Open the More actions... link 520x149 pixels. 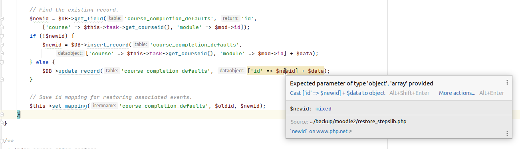[457, 93]
